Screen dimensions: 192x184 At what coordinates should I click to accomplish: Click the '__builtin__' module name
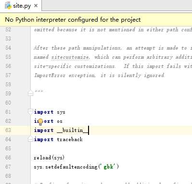click(x=73, y=130)
